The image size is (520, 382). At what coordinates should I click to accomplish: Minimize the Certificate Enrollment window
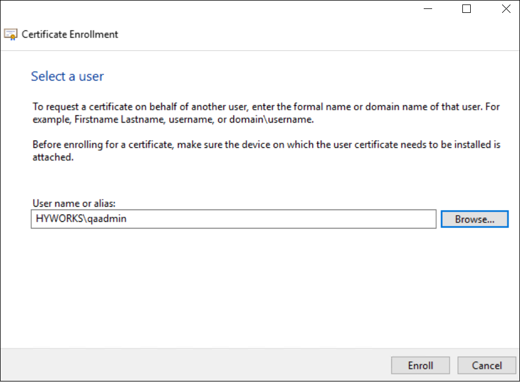(x=428, y=9)
